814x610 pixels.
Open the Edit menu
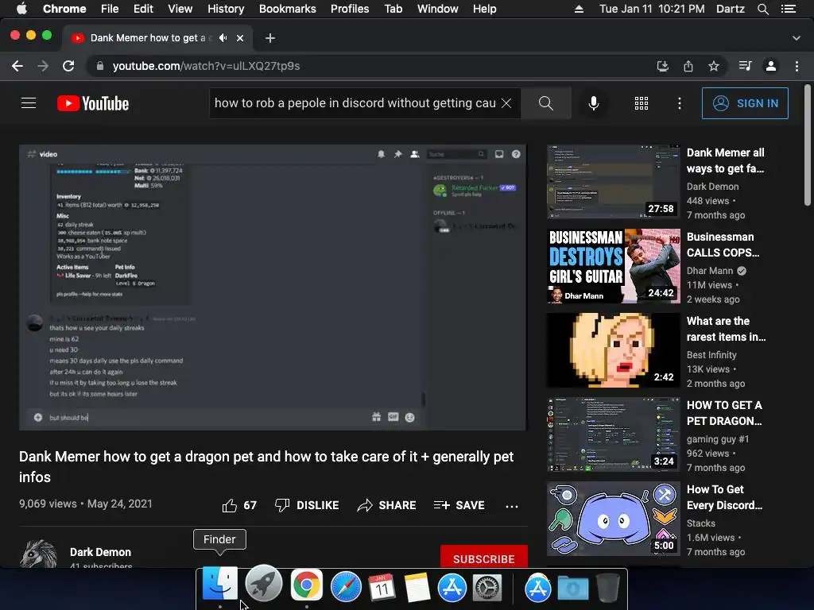tap(143, 9)
